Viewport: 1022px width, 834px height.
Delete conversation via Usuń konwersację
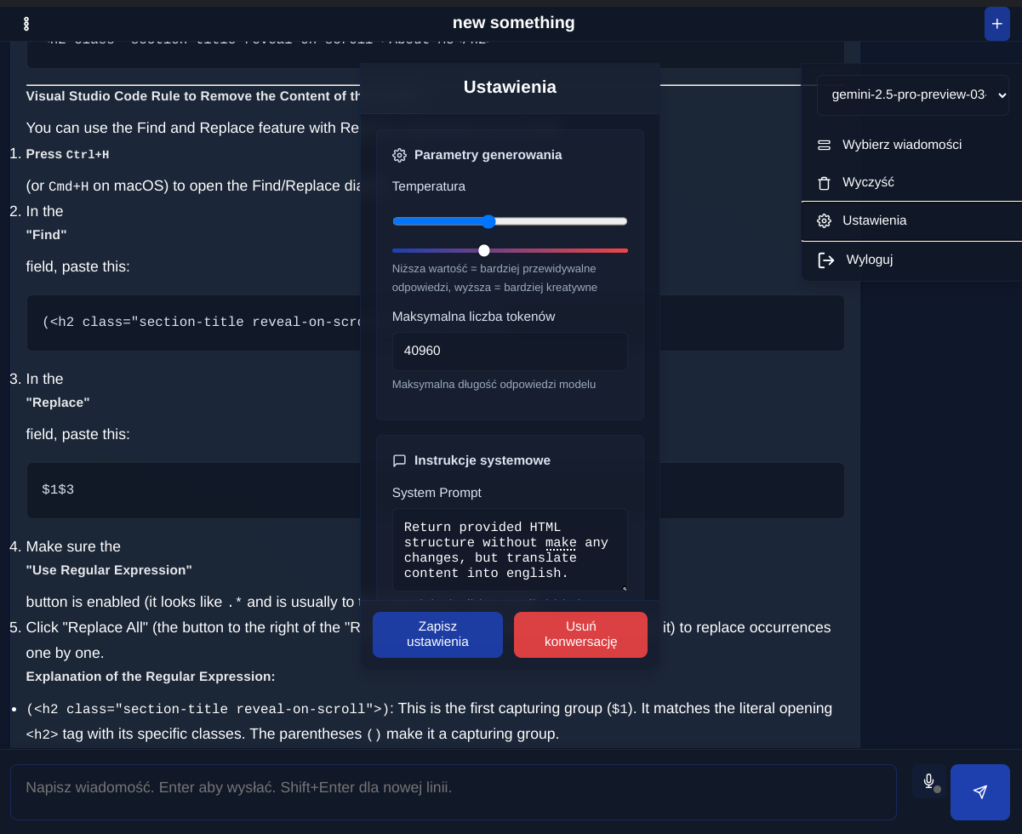(580, 634)
